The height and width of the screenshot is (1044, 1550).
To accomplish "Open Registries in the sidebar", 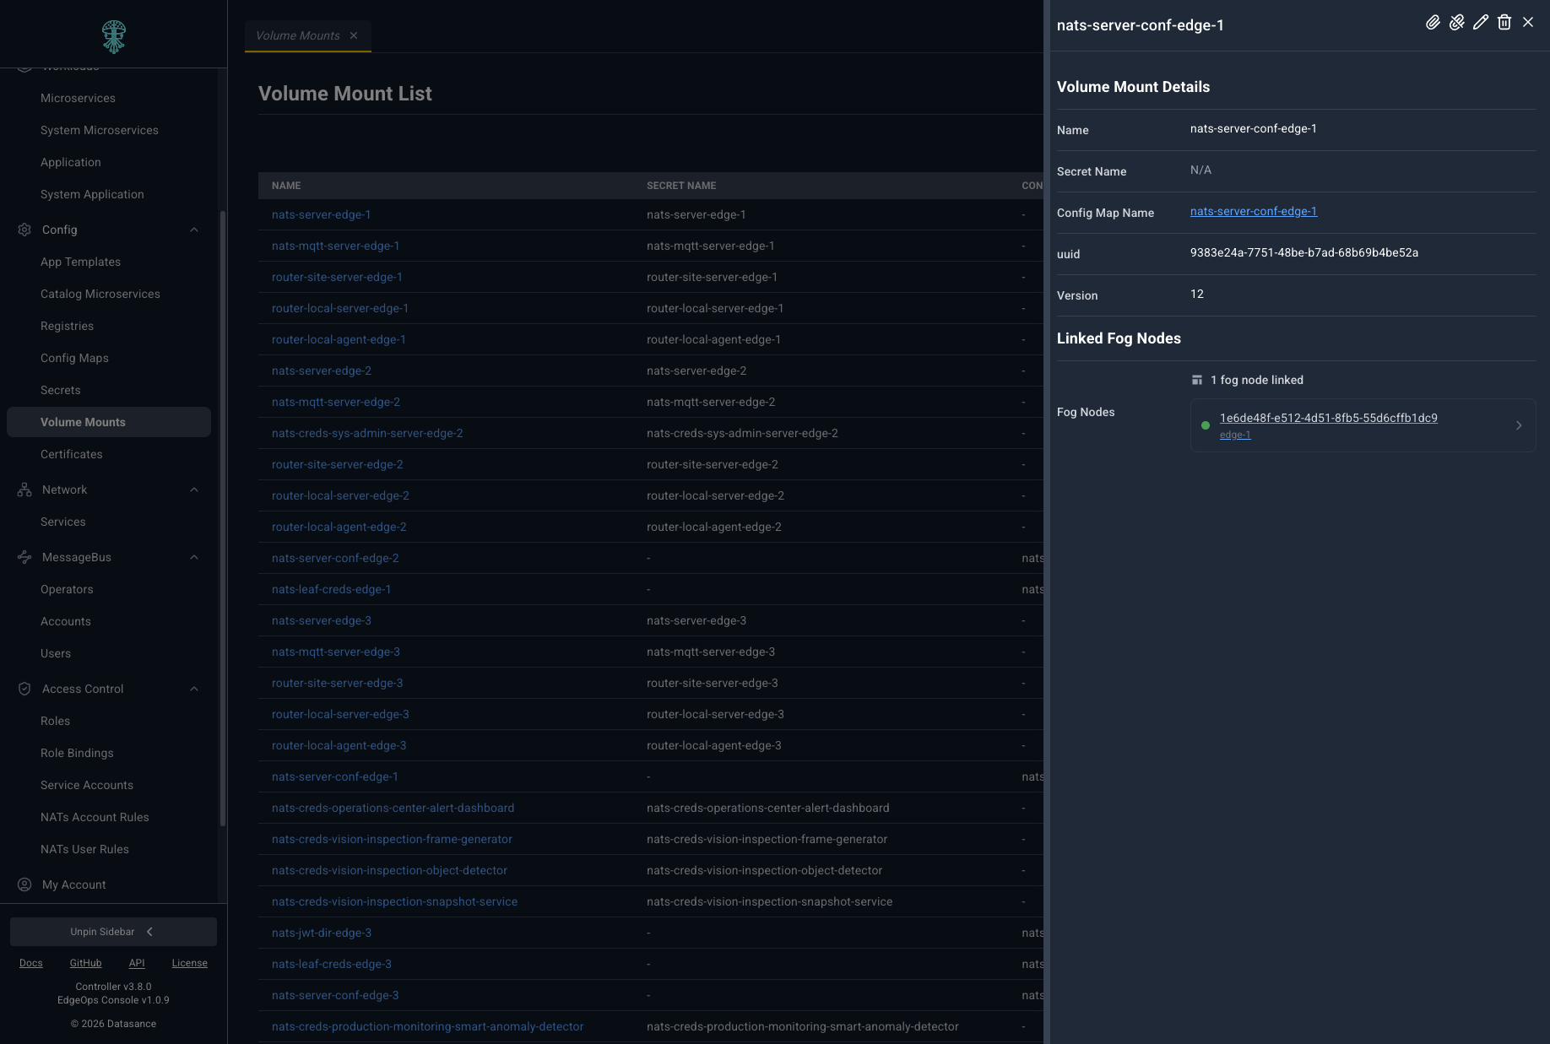I will (x=68, y=326).
